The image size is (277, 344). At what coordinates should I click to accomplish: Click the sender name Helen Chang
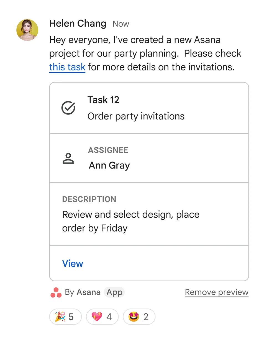(78, 24)
